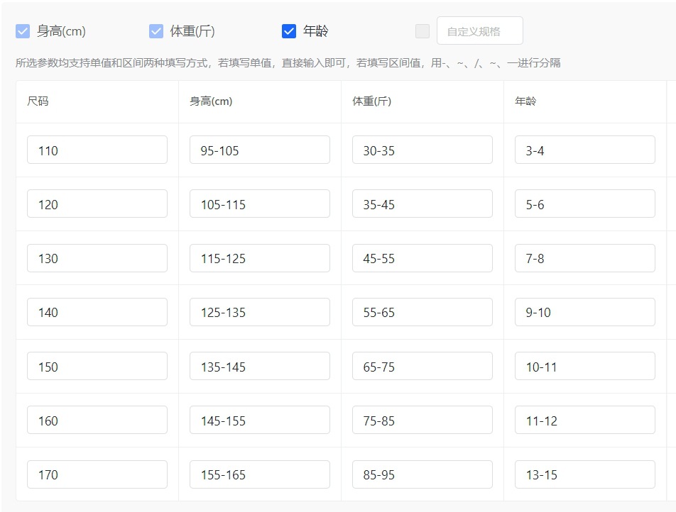The image size is (676, 512).
Task: Enable the custom spec checkbox
Action: tap(422, 31)
